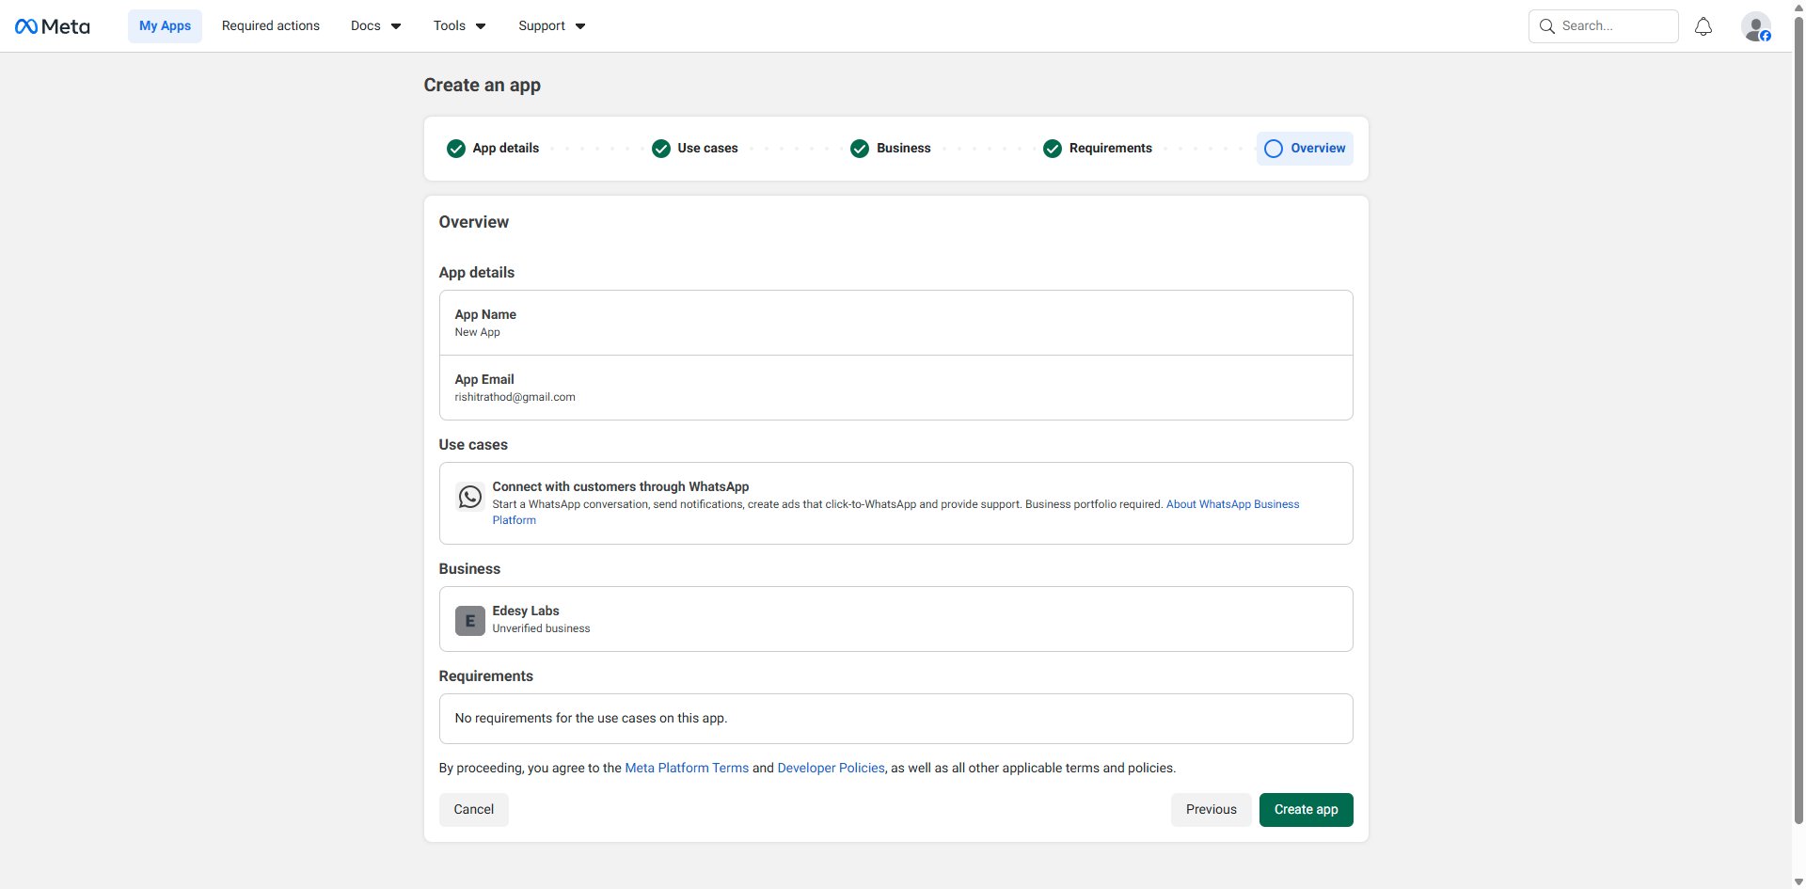This screenshot has height=889, width=1806.
Task: Go to the Requirements step
Action: [1098, 149]
